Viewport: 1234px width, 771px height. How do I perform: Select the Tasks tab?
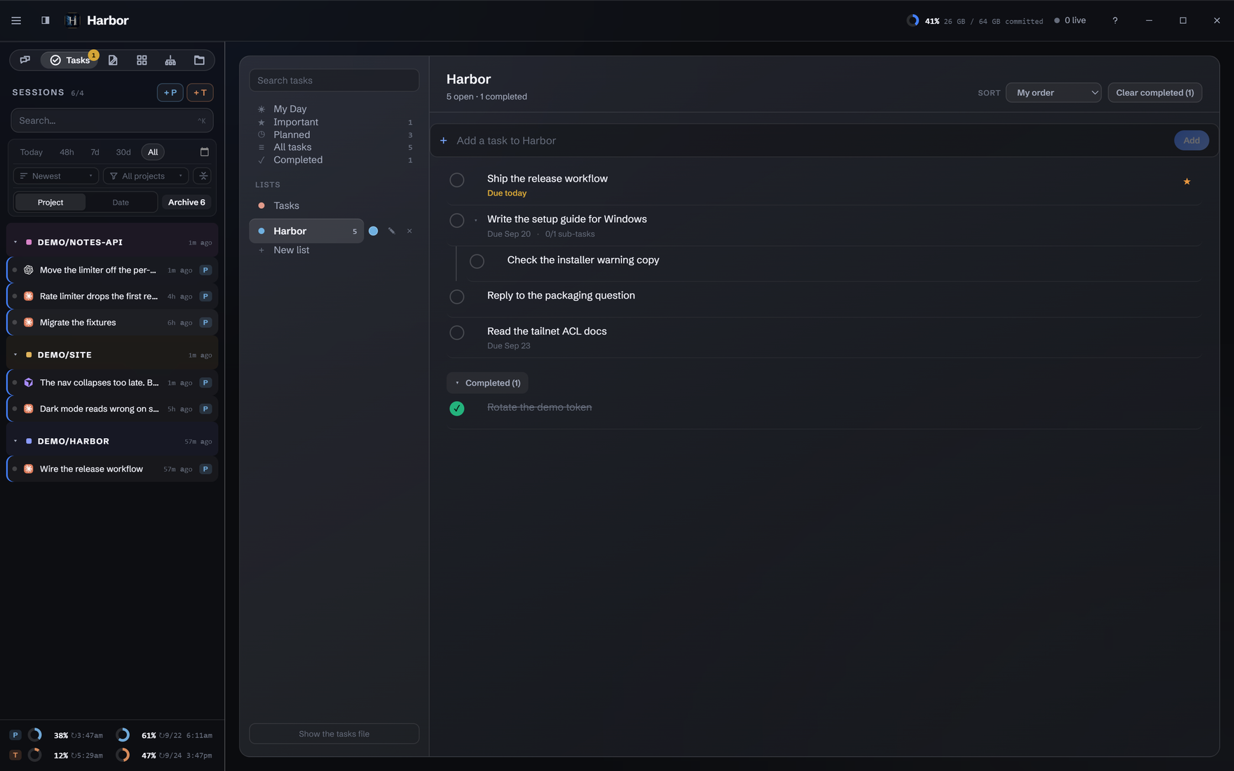[70, 60]
